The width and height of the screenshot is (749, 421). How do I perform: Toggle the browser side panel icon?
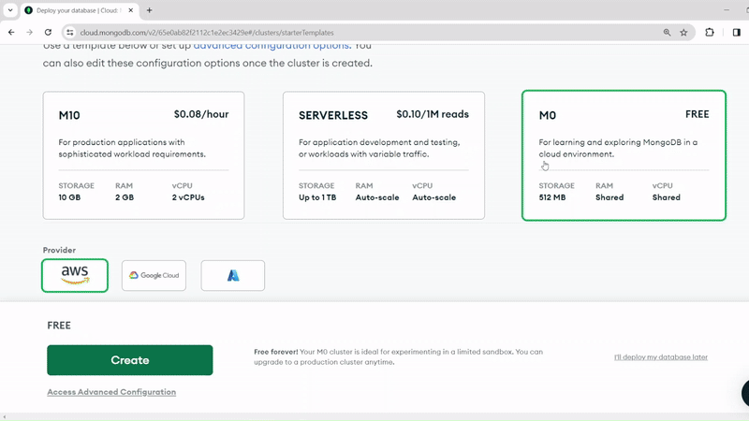(x=736, y=32)
